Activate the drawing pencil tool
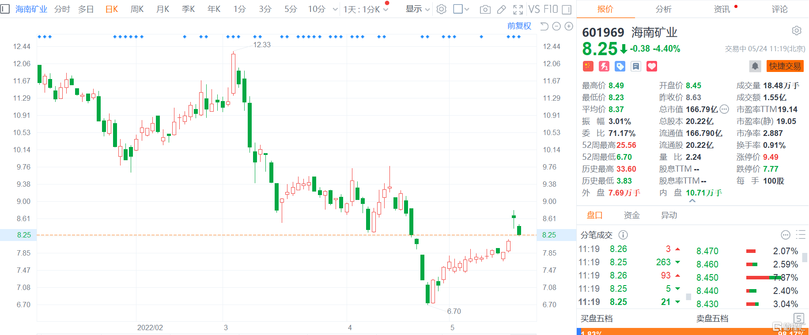The image size is (809, 335). [502, 9]
